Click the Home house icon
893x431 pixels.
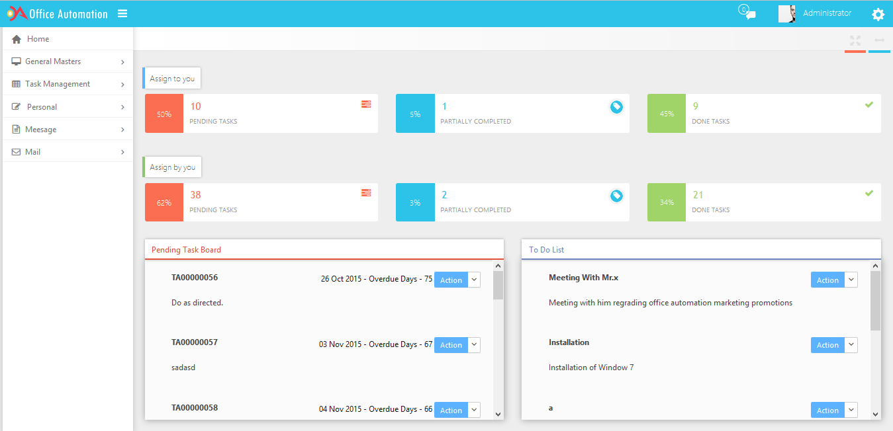coord(17,39)
